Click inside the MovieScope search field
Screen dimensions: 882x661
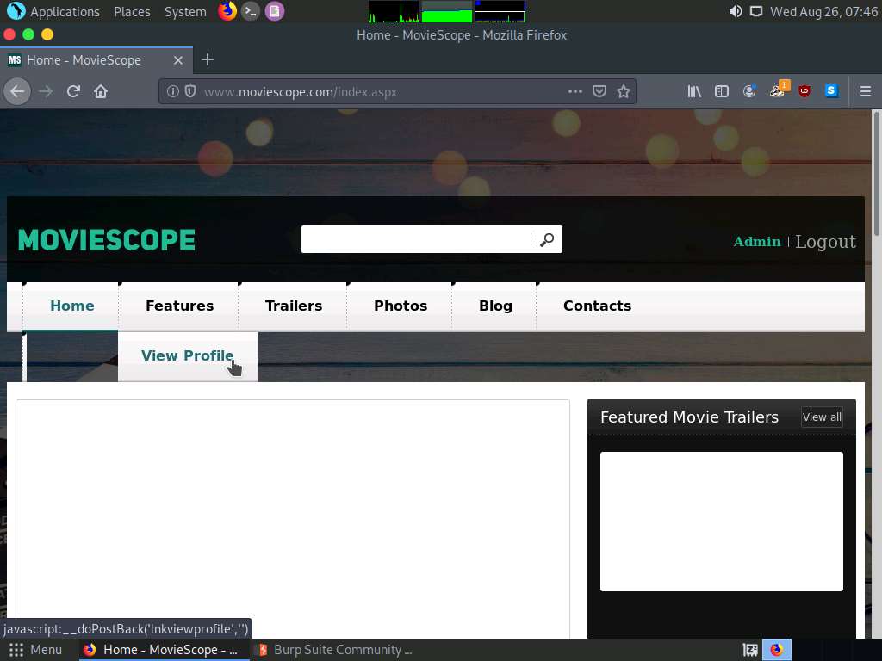coord(413,239)
